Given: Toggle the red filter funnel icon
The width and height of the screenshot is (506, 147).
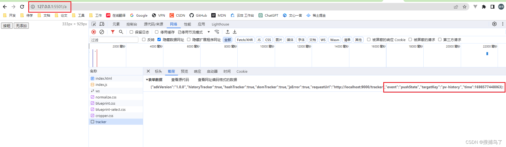Looking at the screenshot, I should pyautogui.click(x=113, y=32).
